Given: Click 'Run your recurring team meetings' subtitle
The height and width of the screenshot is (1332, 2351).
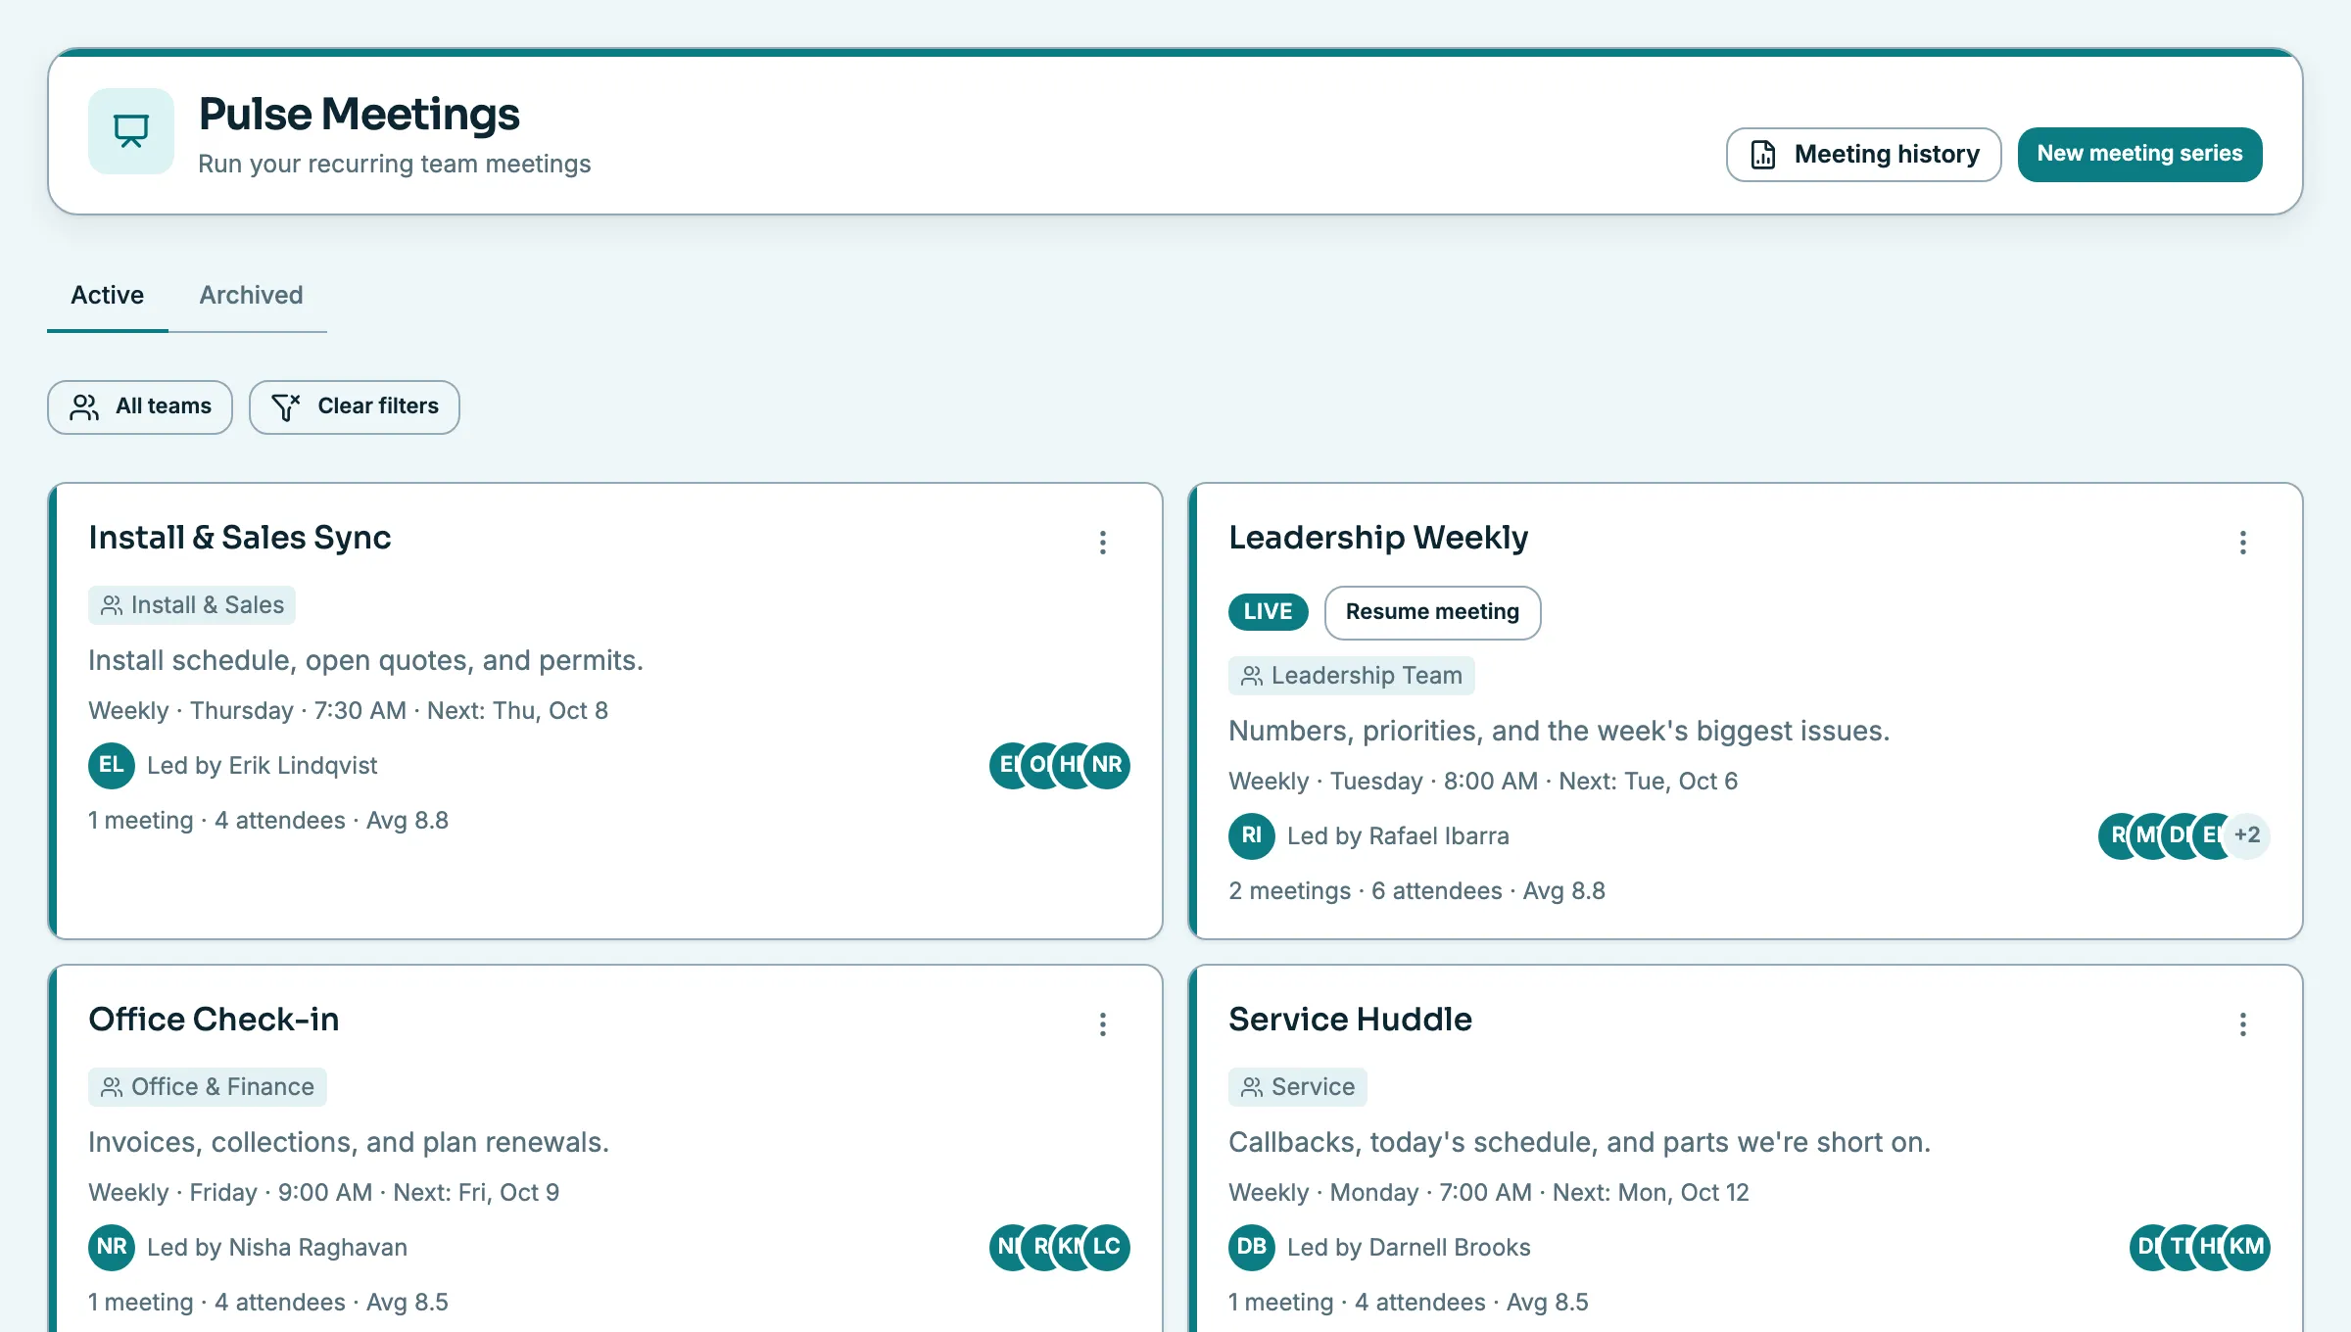Looking at the screenshot, I should click(x=395, y=164).
